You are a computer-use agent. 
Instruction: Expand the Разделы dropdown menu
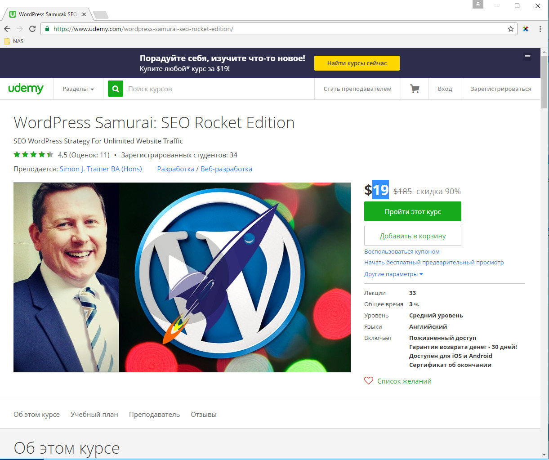[78, 89]
